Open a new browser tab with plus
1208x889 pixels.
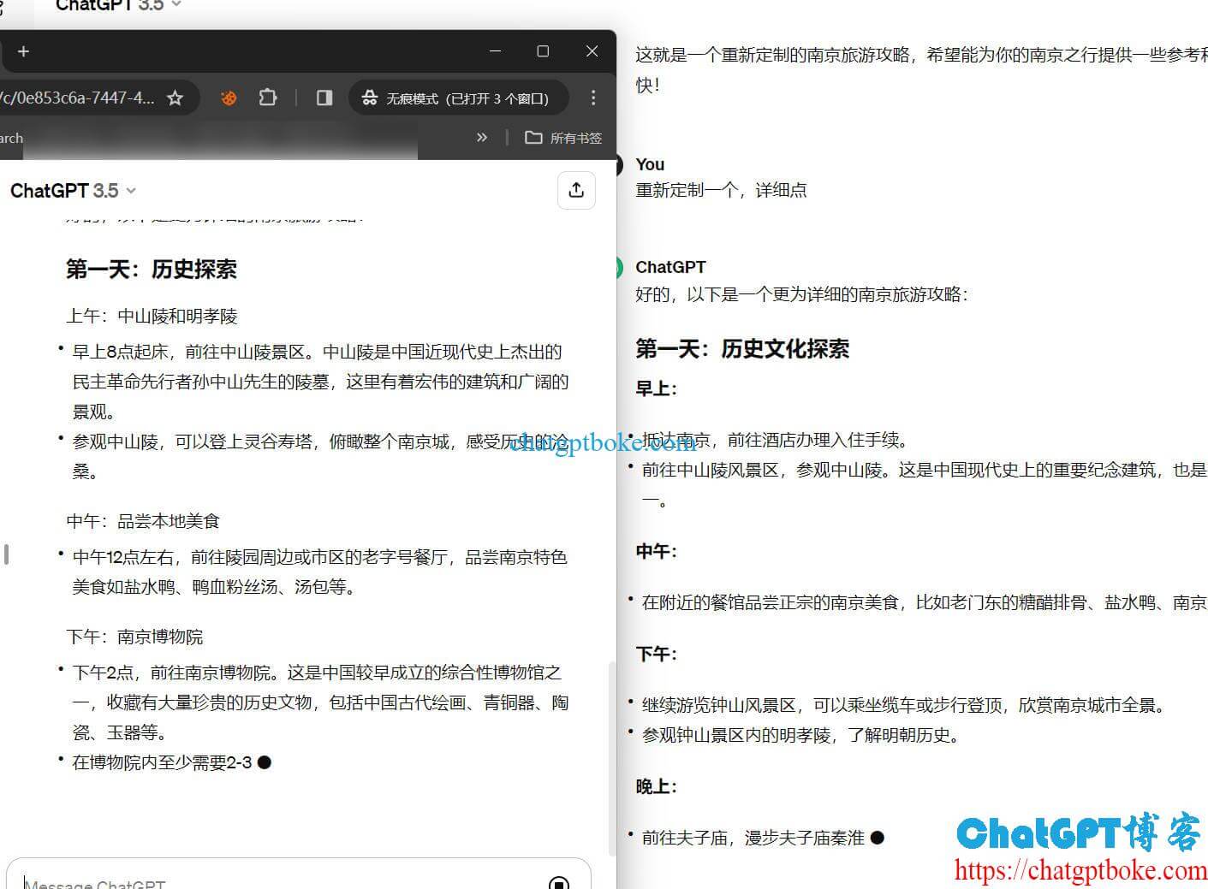click(23, 51)
